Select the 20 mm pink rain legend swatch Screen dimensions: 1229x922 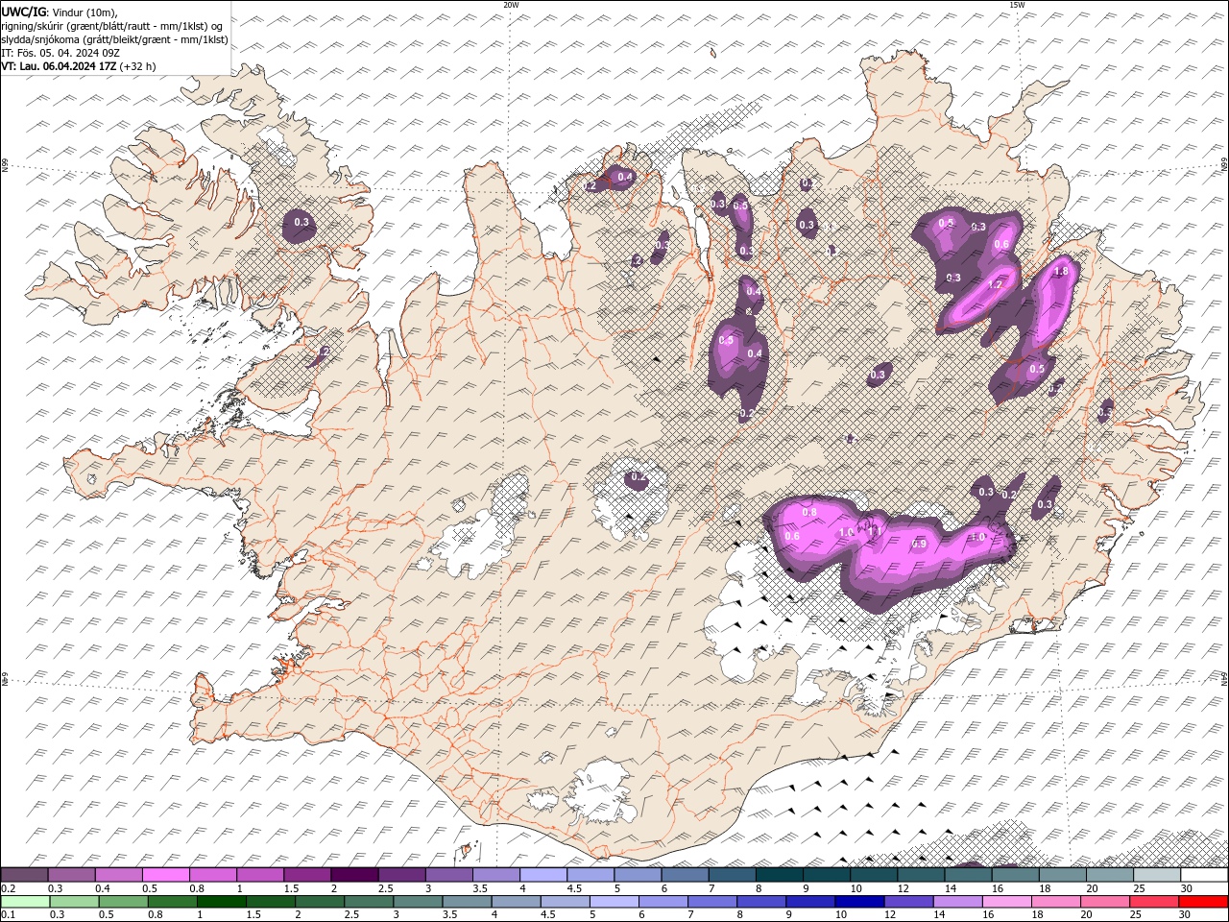click(x=1105, y=902)
